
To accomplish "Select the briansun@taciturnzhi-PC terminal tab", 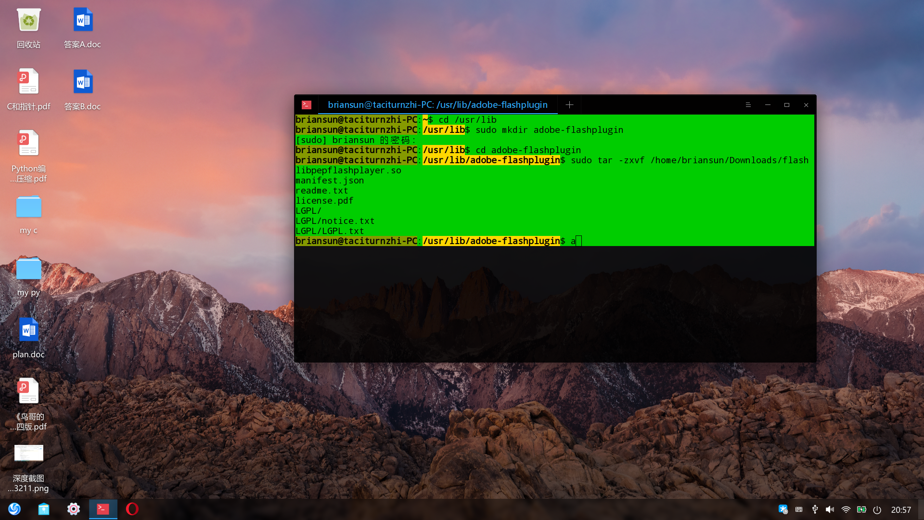I will click(x=437, y=105).
